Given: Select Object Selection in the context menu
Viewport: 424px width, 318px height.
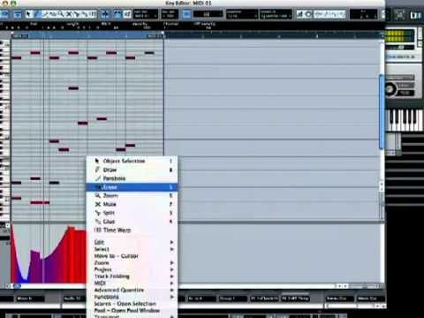Looking at the screenshot, I should coord(132,161).
